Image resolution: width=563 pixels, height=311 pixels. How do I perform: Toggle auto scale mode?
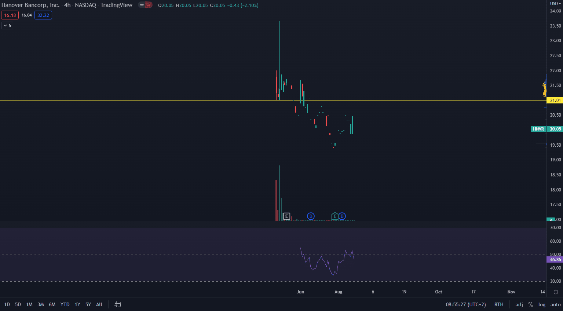point(555,304)
